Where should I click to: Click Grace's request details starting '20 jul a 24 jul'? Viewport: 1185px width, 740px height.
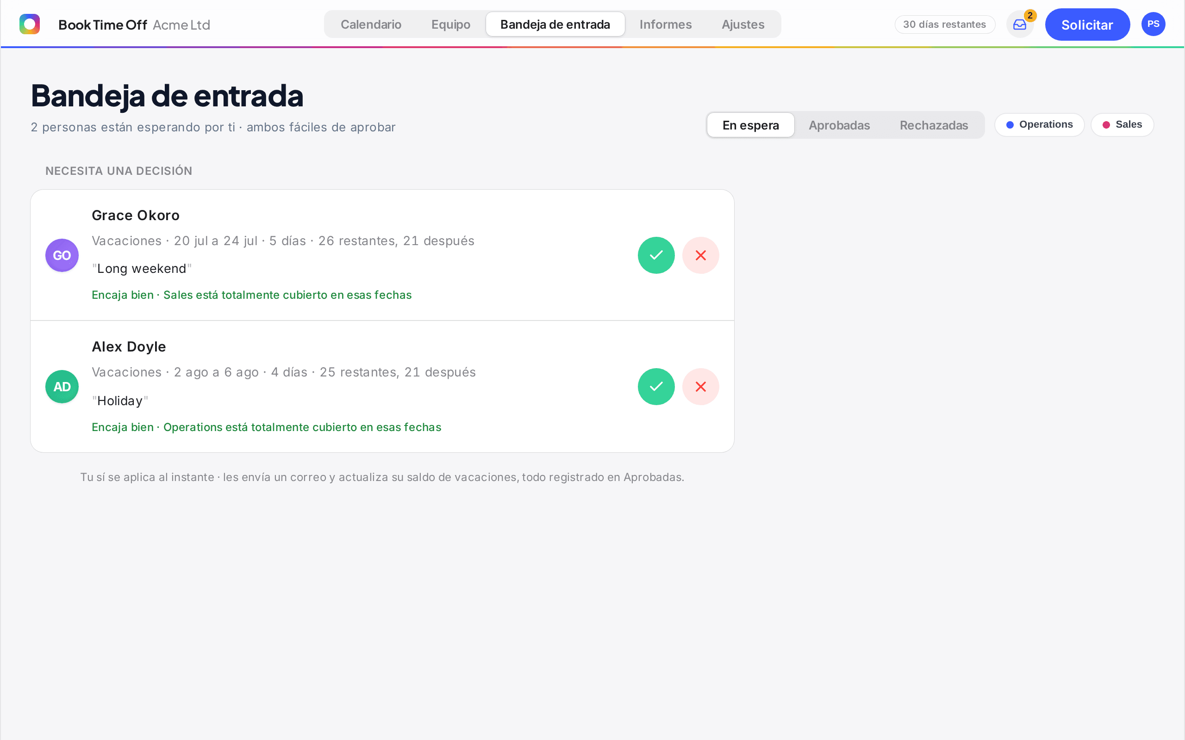tap(283, 241)
